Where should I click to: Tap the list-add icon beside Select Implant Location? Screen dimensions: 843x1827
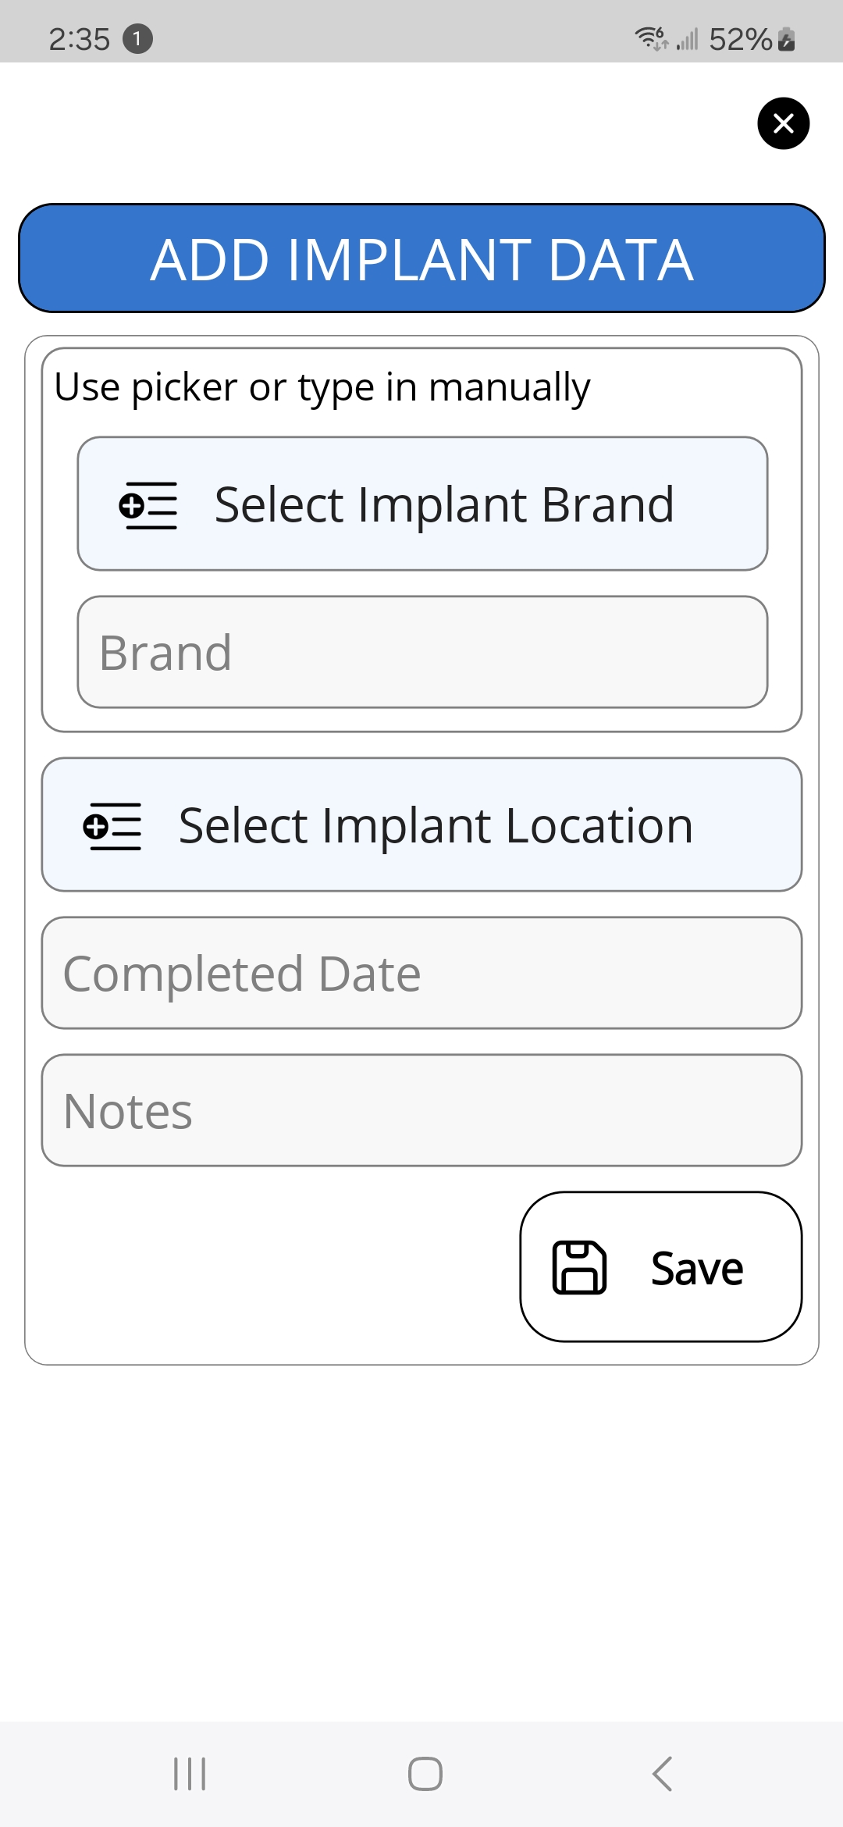[112, 826]
